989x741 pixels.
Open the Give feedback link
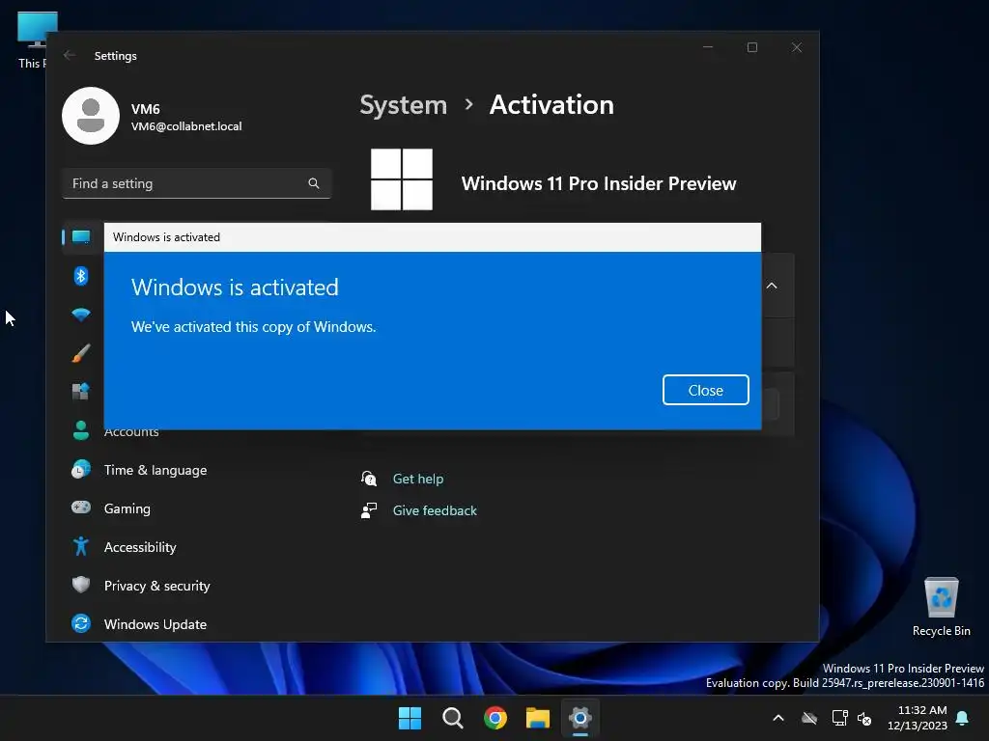click(435, 510)
